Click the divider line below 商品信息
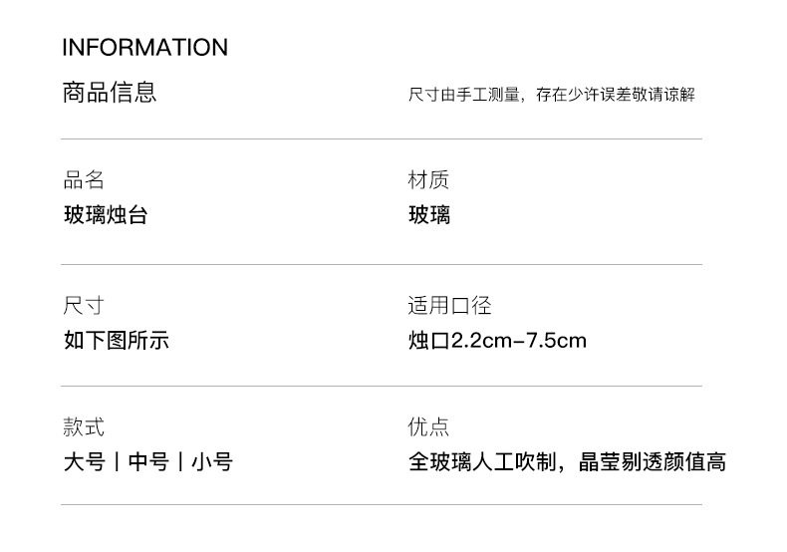The width and height of the screenshot is (787, 552). 382,138
